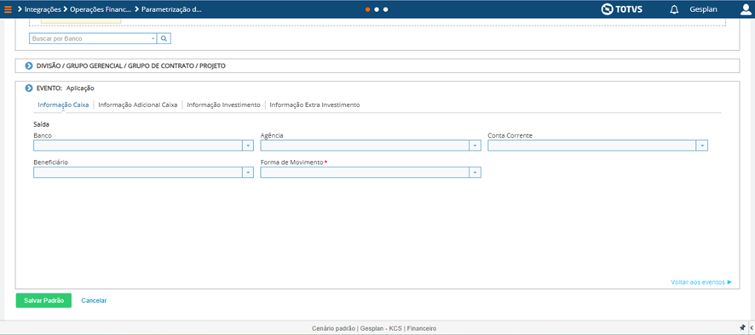Click into the Conta Corrente field
Image resolution: width=755 pixels, height=335 pixels.
592,145
